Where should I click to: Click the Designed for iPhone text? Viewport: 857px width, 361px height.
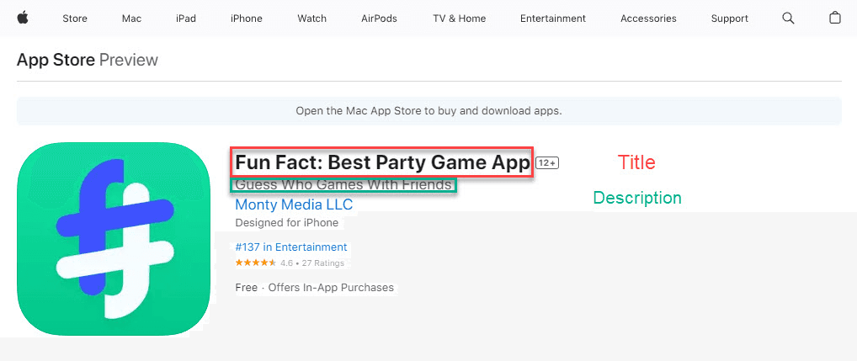(287, 223)
